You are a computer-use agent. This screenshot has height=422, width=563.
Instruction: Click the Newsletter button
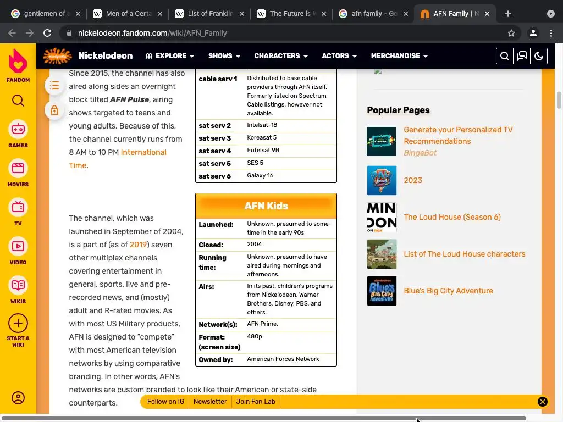pos(210,402)
